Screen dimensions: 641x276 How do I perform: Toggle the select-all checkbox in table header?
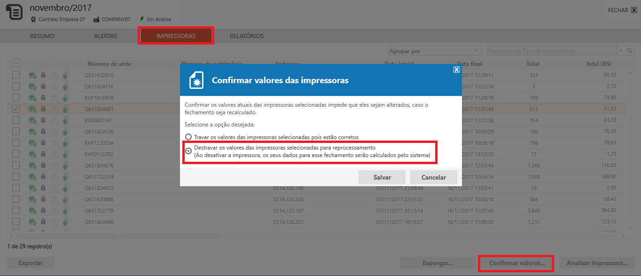click(16, 63)
